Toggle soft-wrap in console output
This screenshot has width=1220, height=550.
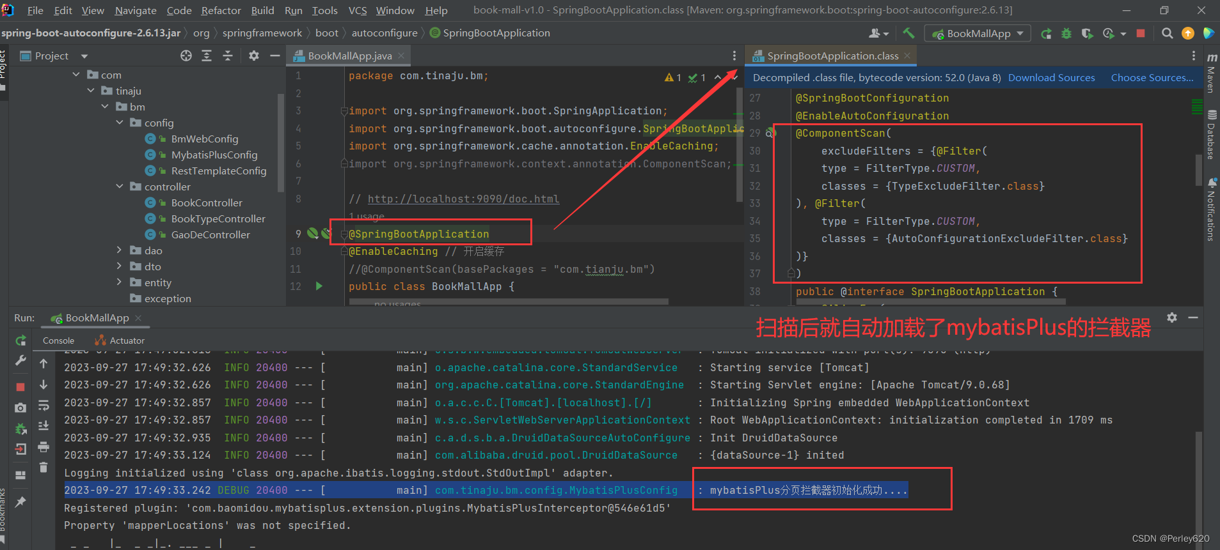pos(44,406)
